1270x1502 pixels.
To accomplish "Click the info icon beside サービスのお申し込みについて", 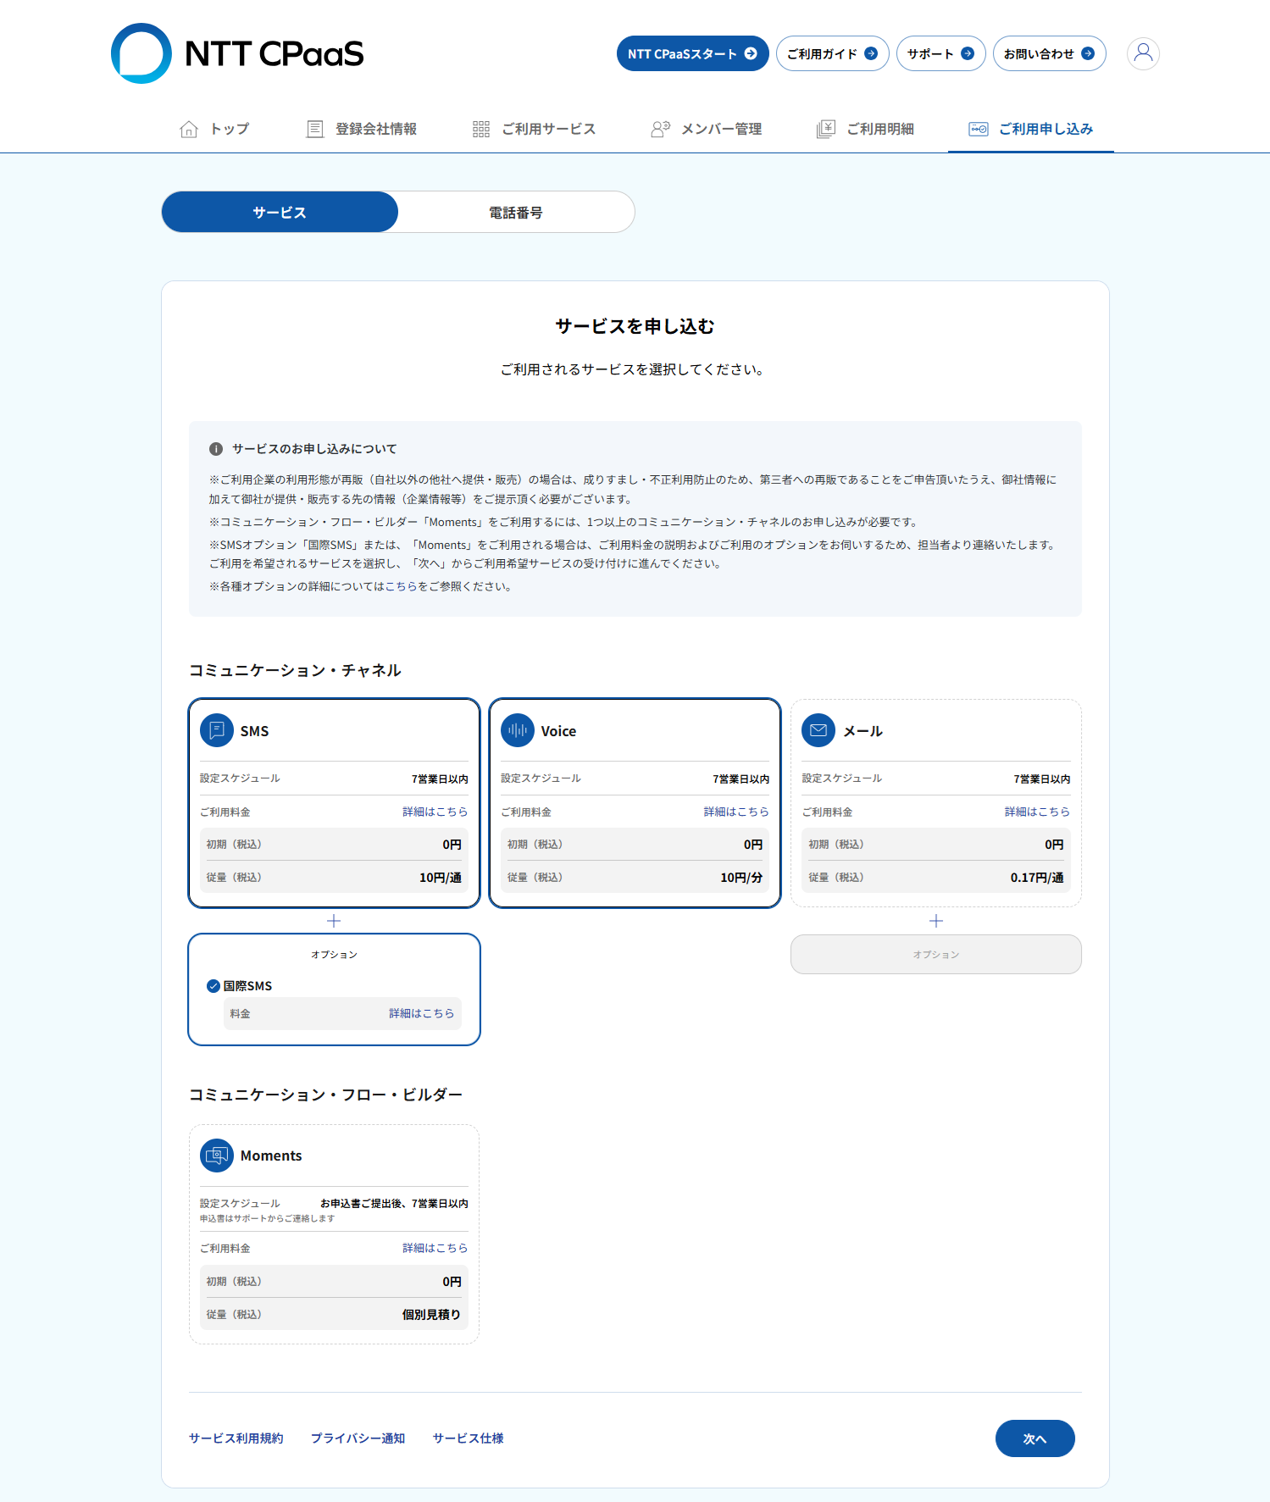I will [x=216, y=449].
